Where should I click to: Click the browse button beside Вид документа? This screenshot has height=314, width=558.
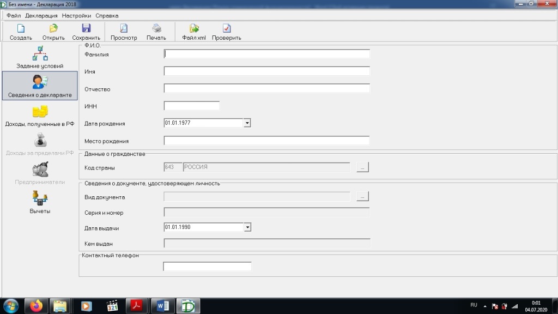(x=362, y=196)
